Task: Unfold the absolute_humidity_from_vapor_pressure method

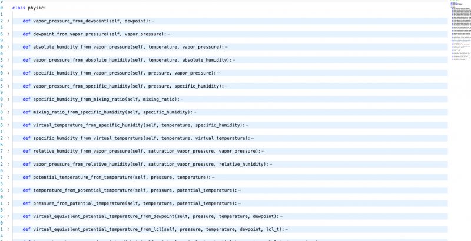Action: tap(8, 47)
